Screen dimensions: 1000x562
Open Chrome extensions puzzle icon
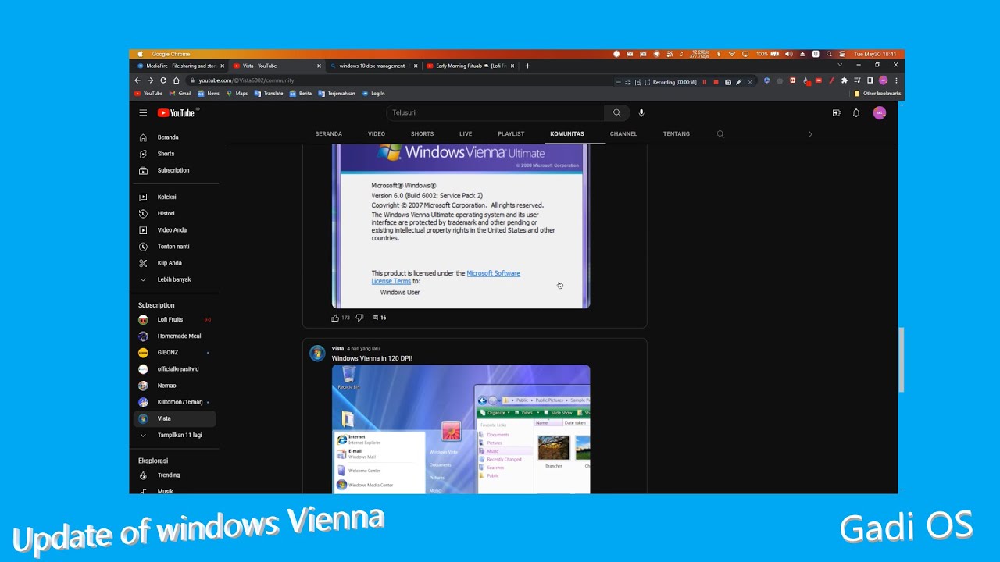(x=844, y=80)
